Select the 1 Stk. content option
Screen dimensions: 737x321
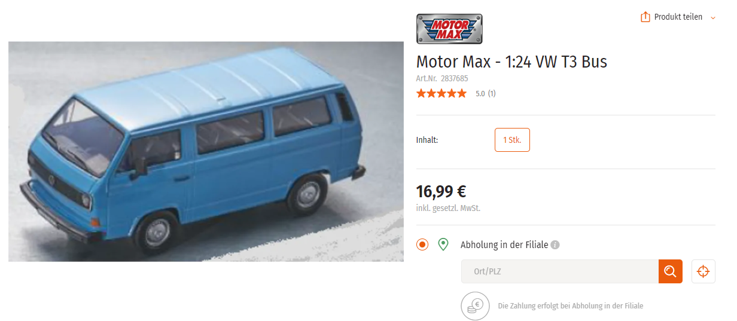512,140
